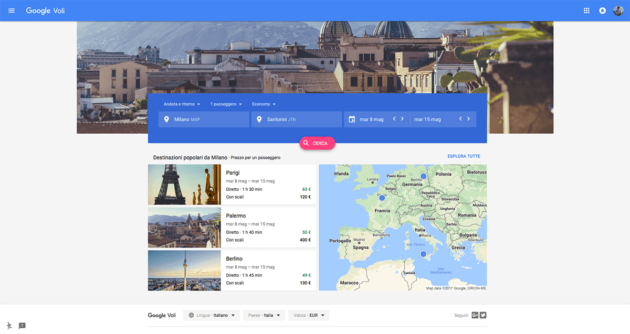630x334 pixels.
Task: Click the running person icon at bottom left
Action: tap(9, 326)
